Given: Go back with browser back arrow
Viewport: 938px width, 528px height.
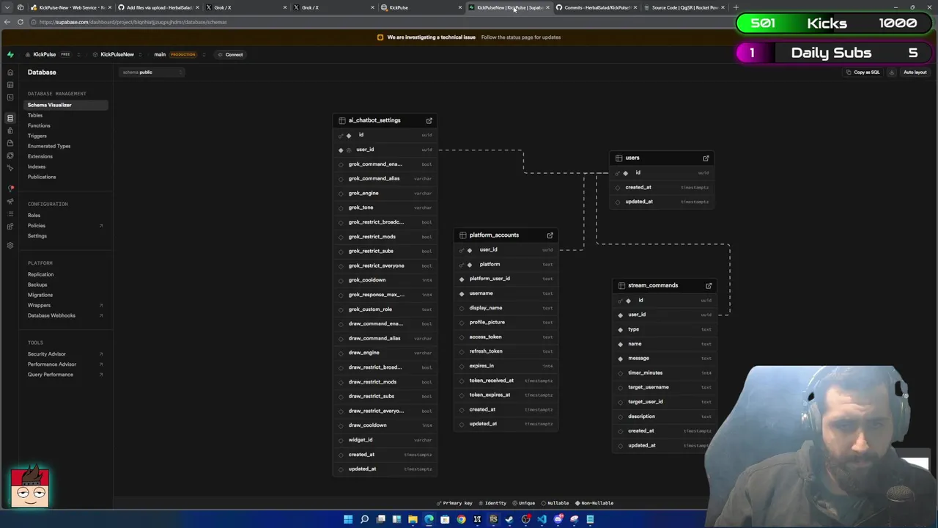Looking at the screenshot, I should click(x=7, y=22).
